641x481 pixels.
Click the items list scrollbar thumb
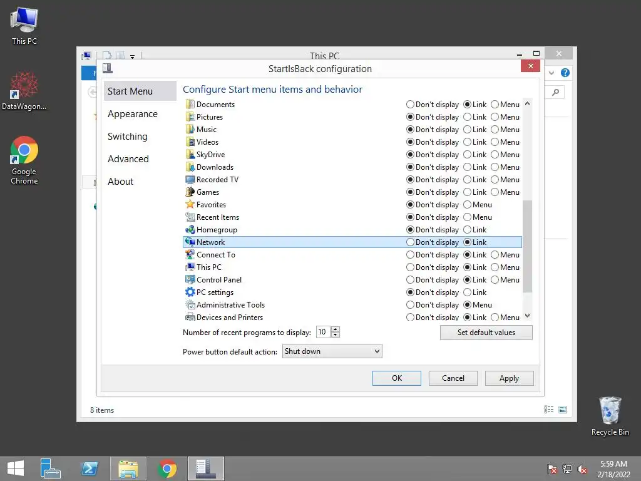[527, 246]
